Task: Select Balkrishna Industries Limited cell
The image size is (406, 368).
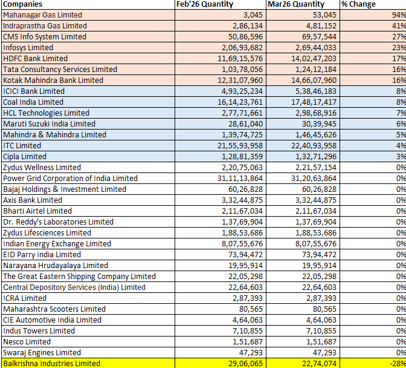Action: coord(88,363)
